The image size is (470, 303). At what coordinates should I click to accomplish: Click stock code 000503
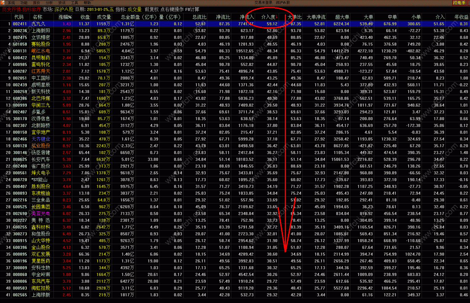(x=20, y=288)
